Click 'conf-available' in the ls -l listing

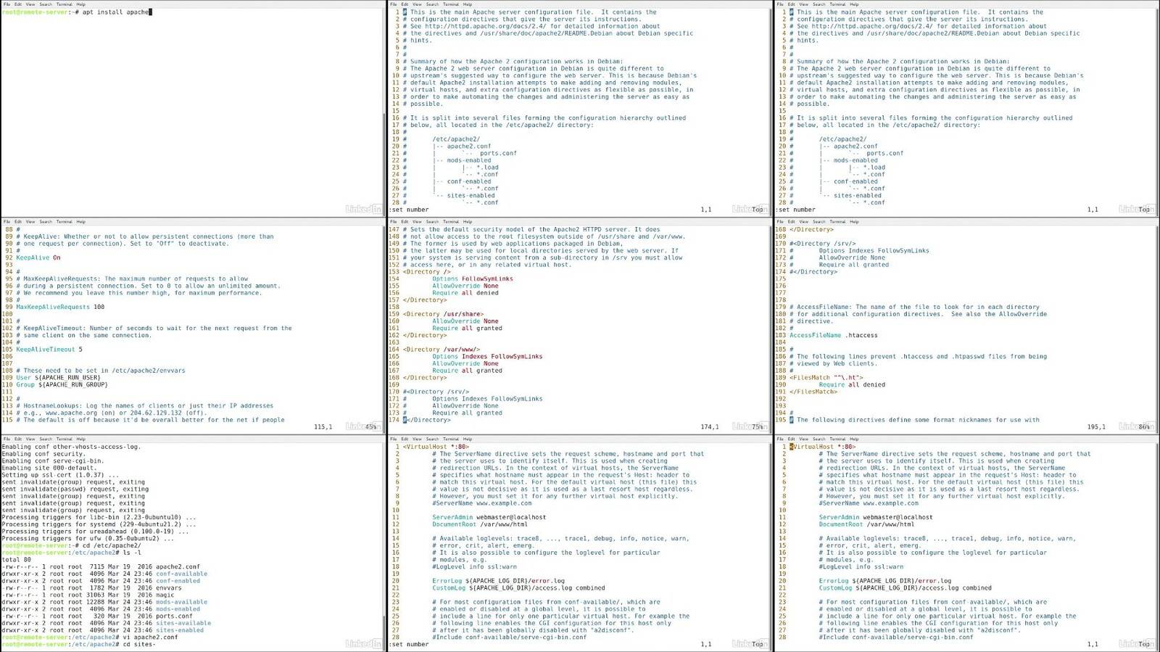click(181, 574)
